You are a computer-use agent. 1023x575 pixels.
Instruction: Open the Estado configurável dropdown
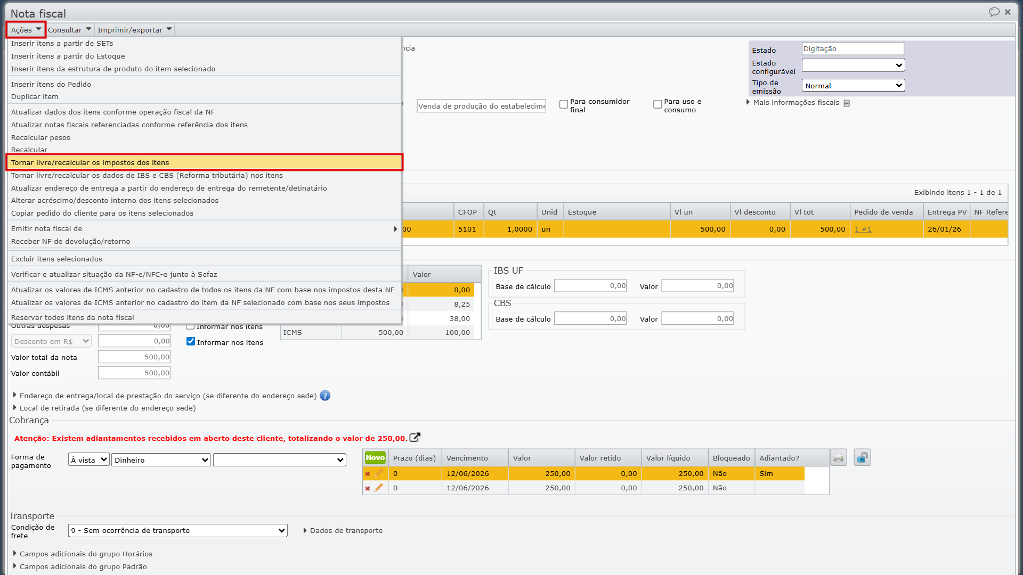[x=853, y=65]
